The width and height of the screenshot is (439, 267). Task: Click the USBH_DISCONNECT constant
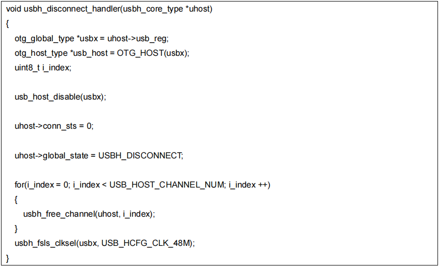(x=141, y=155)
